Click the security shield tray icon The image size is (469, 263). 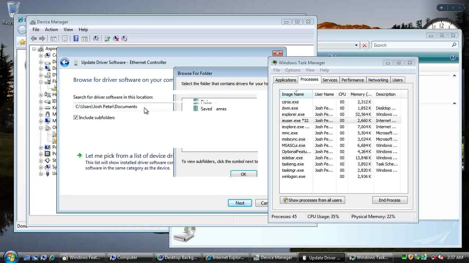point(411,258)
